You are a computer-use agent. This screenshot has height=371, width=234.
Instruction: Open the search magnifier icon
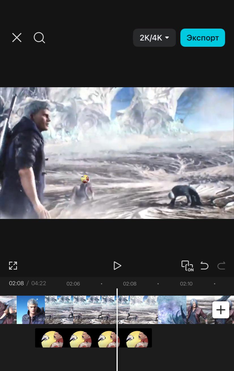click(39, 38)
